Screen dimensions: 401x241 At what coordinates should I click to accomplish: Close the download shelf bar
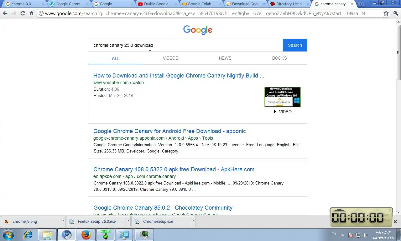click(395, 222)
